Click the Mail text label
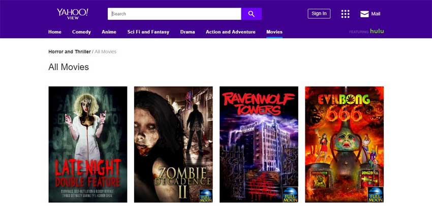432x206 pixels. (x=376, y=14)
